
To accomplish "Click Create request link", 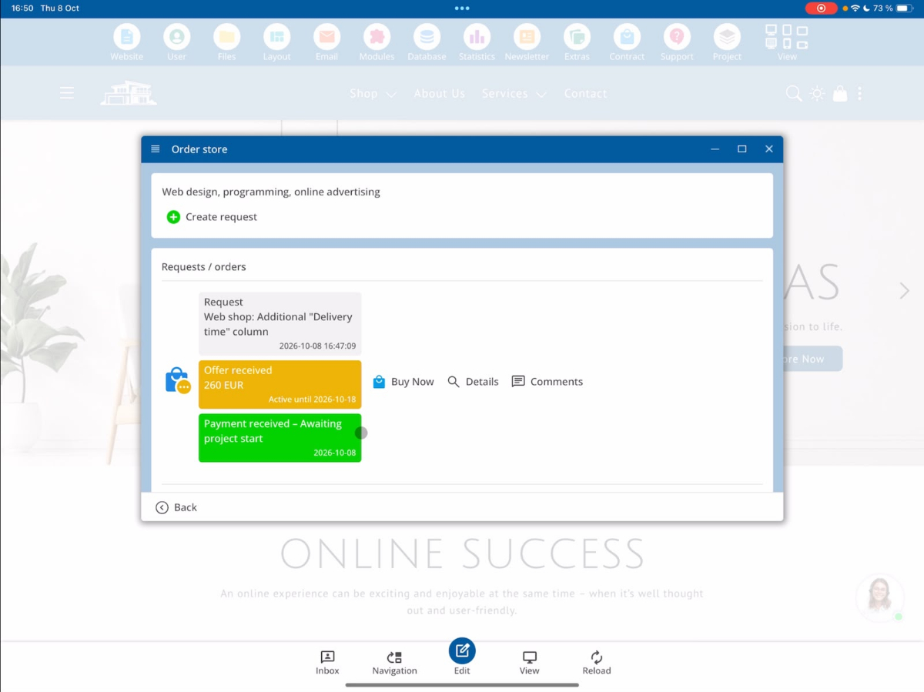I will pyautogui.click(x=212, y=217).
